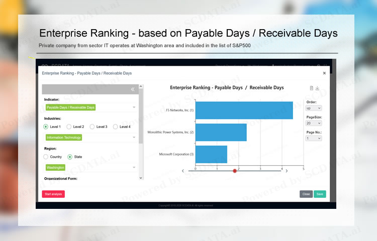Close the Enterprise Ranking dialog with the X
This screenshot has height=241, width=377.
[x=324, y=73]
